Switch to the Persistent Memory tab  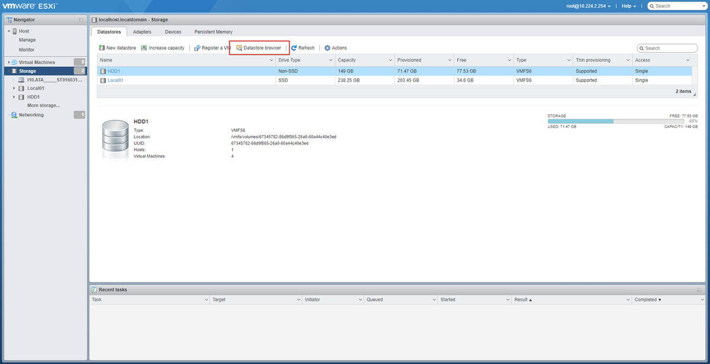214,31
